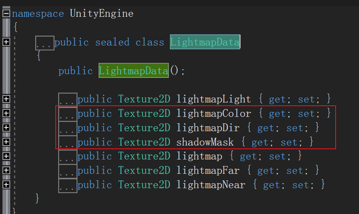Viewport: 359px width, 214px height.
Task: Click the lightmap property name
Action: point(199,156)
